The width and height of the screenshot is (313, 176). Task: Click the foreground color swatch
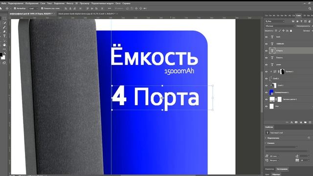coord(1,54)
